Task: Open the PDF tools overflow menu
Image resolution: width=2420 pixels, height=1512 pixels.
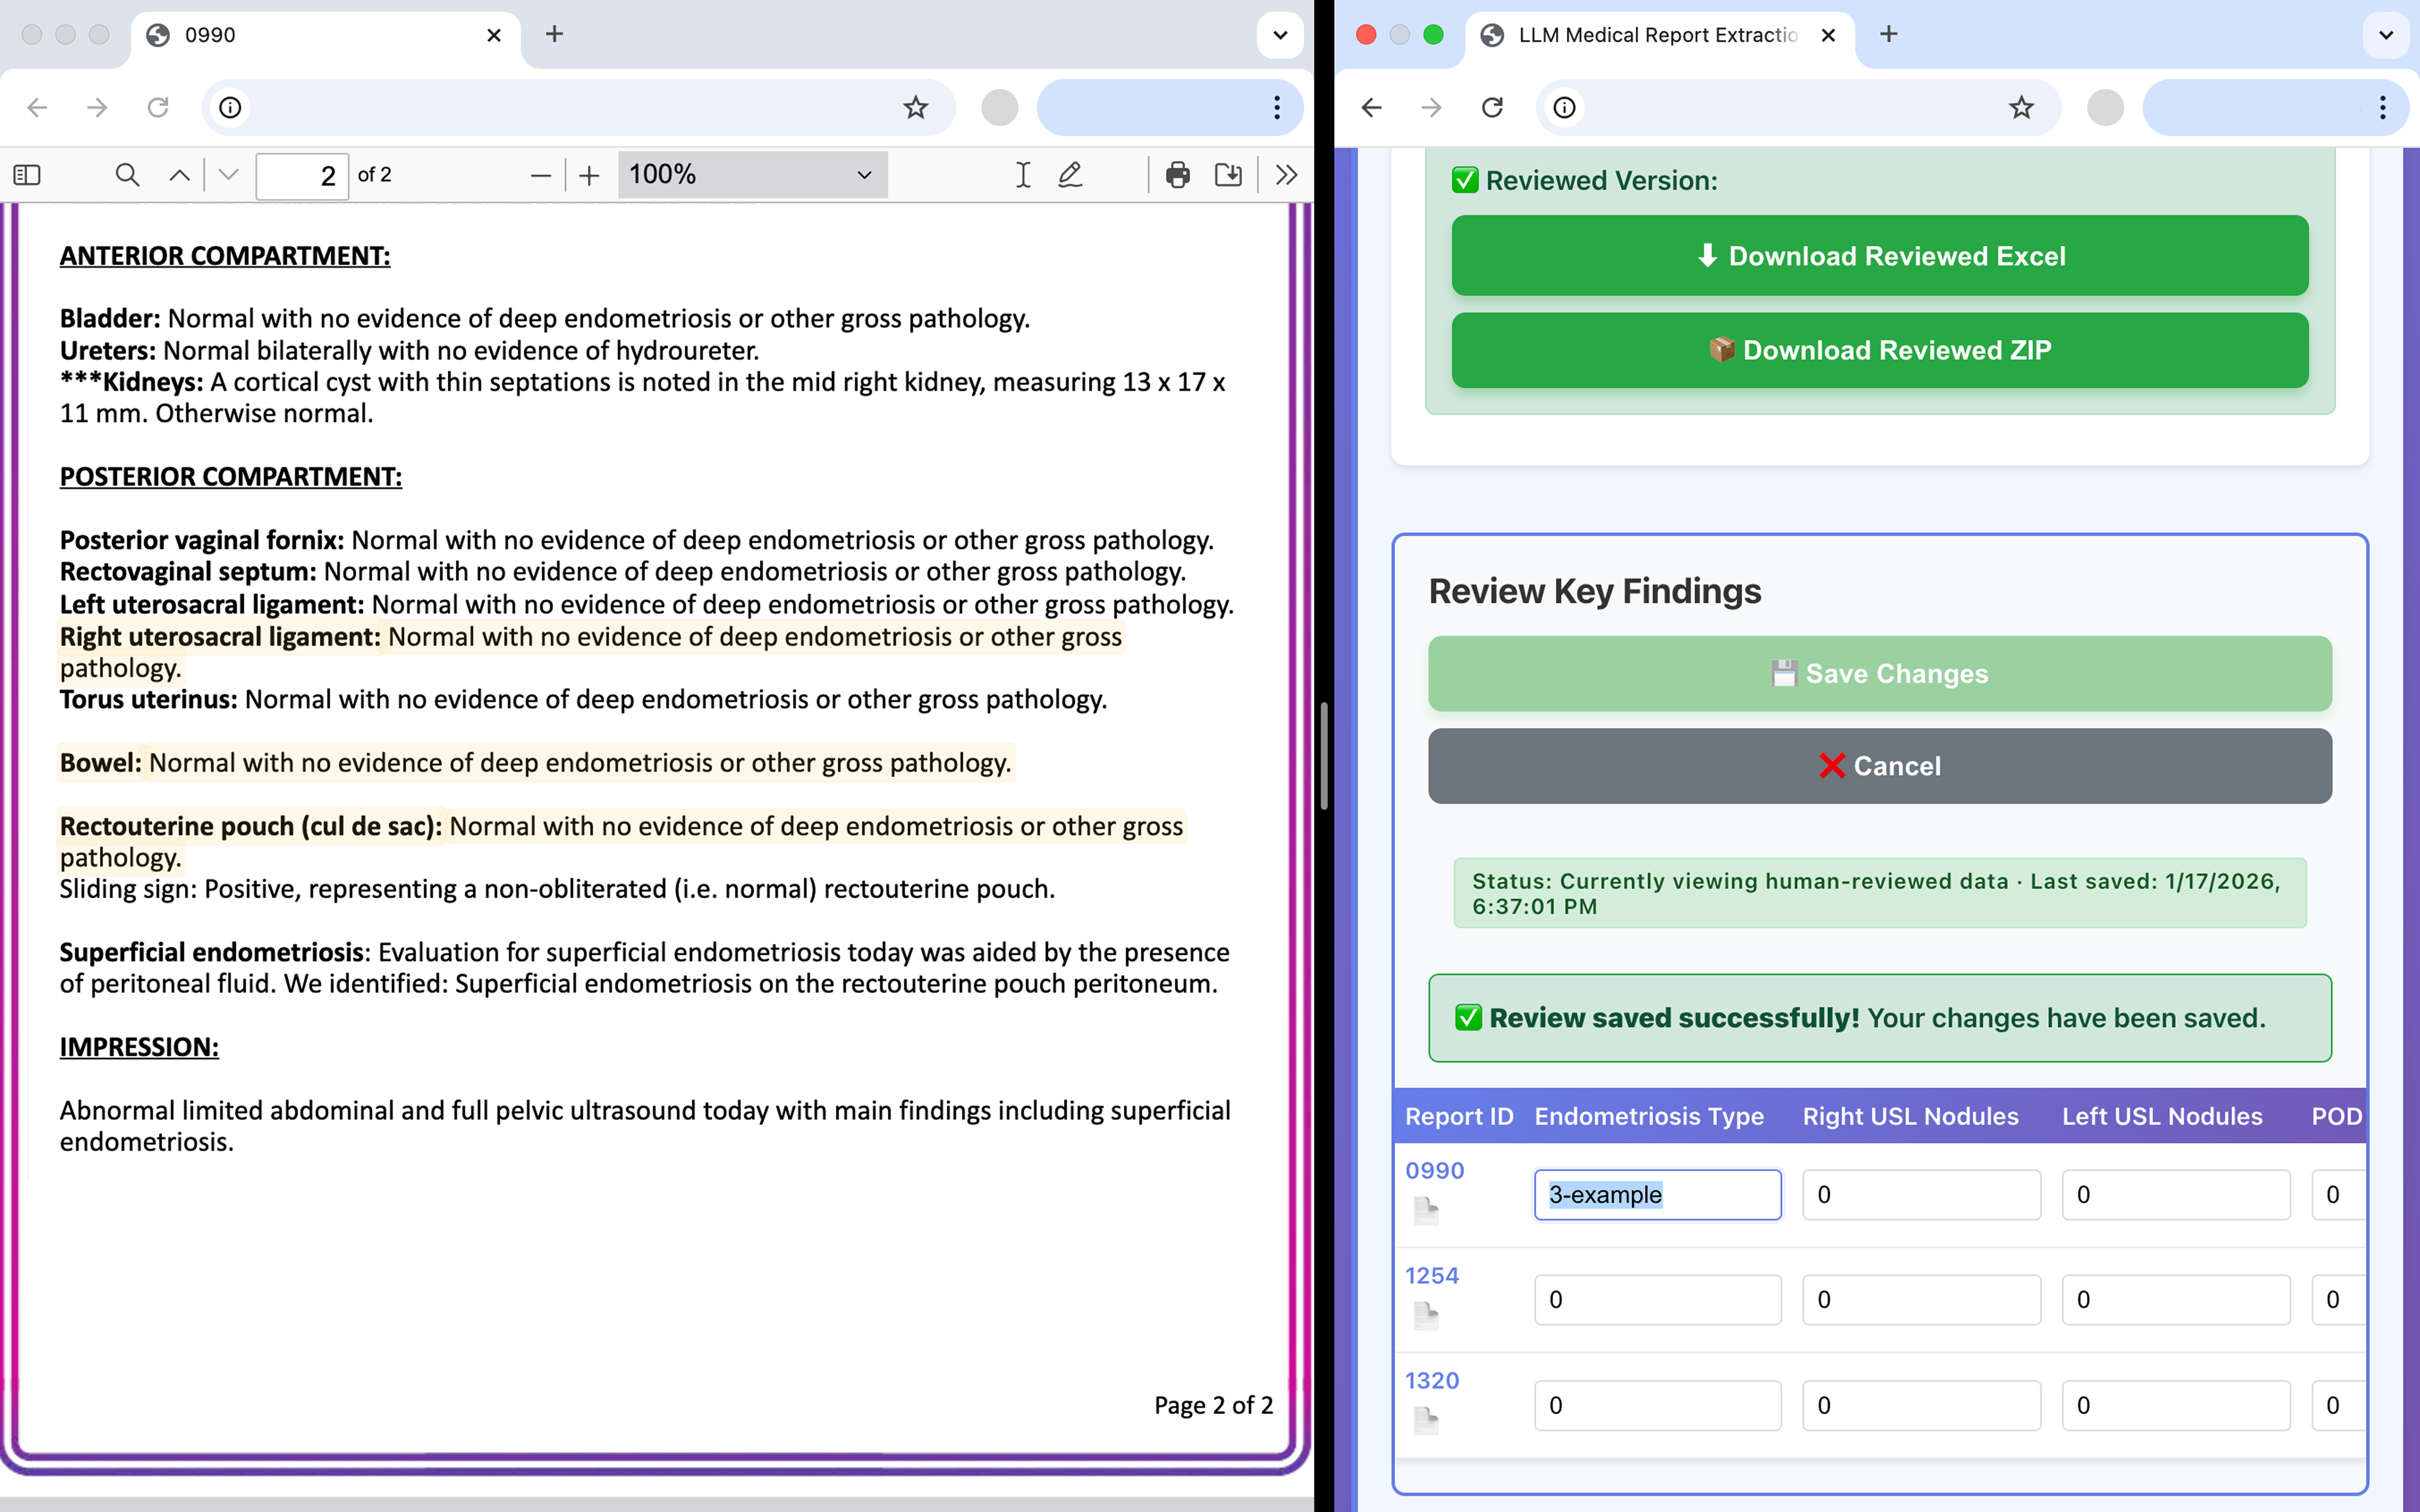Action: 1286,175
